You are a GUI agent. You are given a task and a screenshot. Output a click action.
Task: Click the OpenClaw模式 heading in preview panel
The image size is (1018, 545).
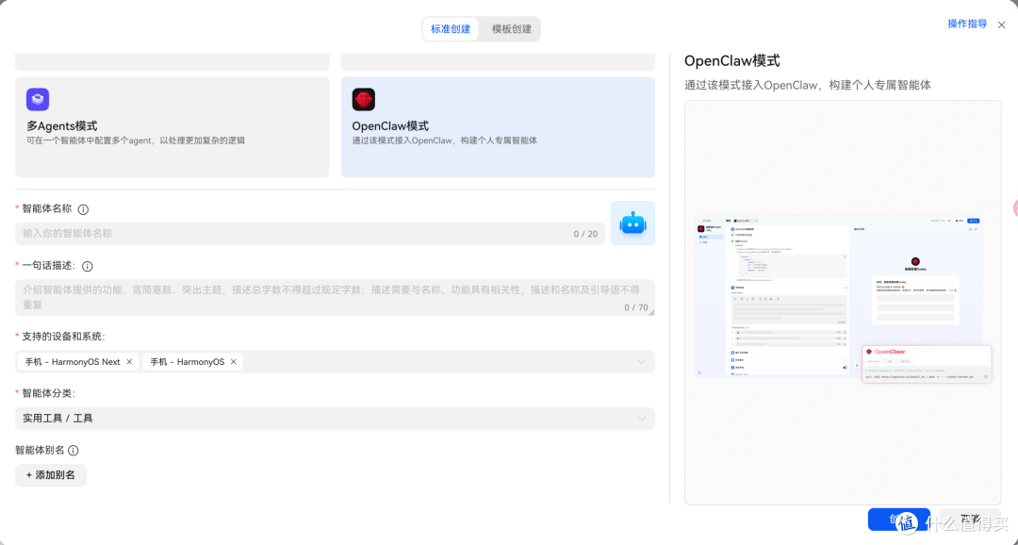(731, 61)
